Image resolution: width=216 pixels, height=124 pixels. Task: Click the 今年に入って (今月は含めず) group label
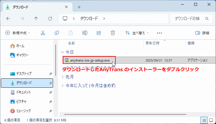[90, 86]
